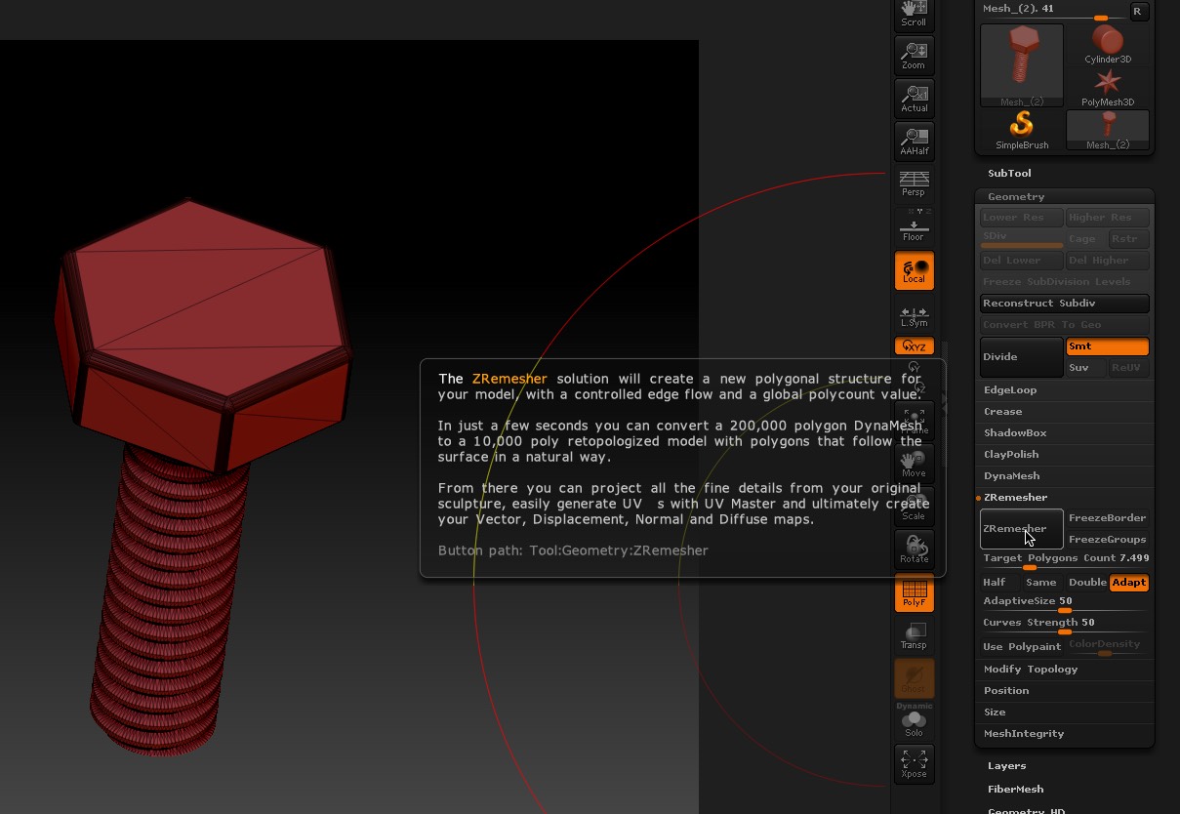Open the SubTool palette
Viewport: 1180px width, 814px height.
click(1009, 173)
